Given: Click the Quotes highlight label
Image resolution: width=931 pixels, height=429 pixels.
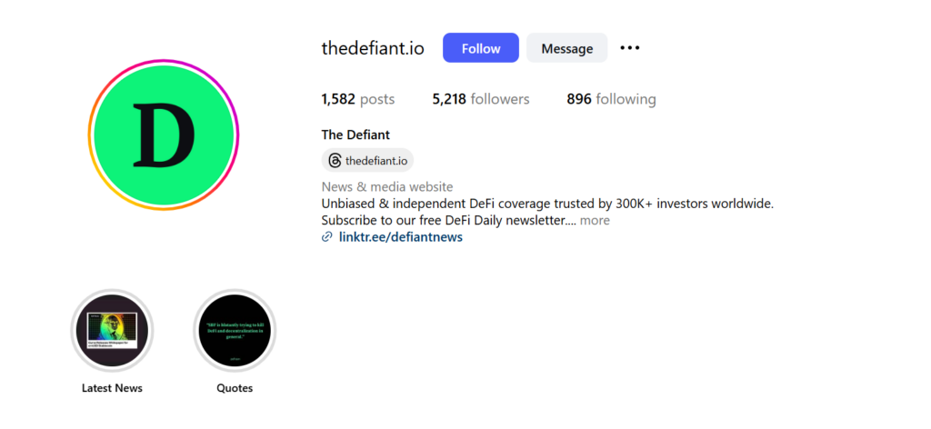Looking at the screenshot, I should pos(235,388).
